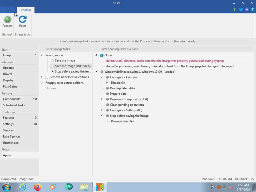Open the Features page in sidebar
Image resolution: width=256 pixels, height=192 pixels.
(19, 118)
